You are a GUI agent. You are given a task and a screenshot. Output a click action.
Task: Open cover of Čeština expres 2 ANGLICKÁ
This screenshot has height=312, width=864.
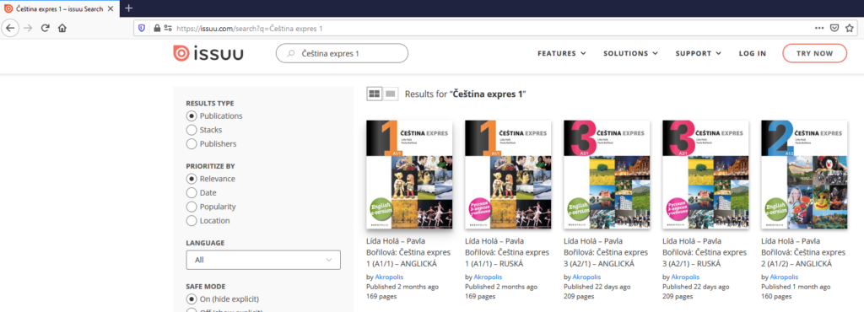804,175
